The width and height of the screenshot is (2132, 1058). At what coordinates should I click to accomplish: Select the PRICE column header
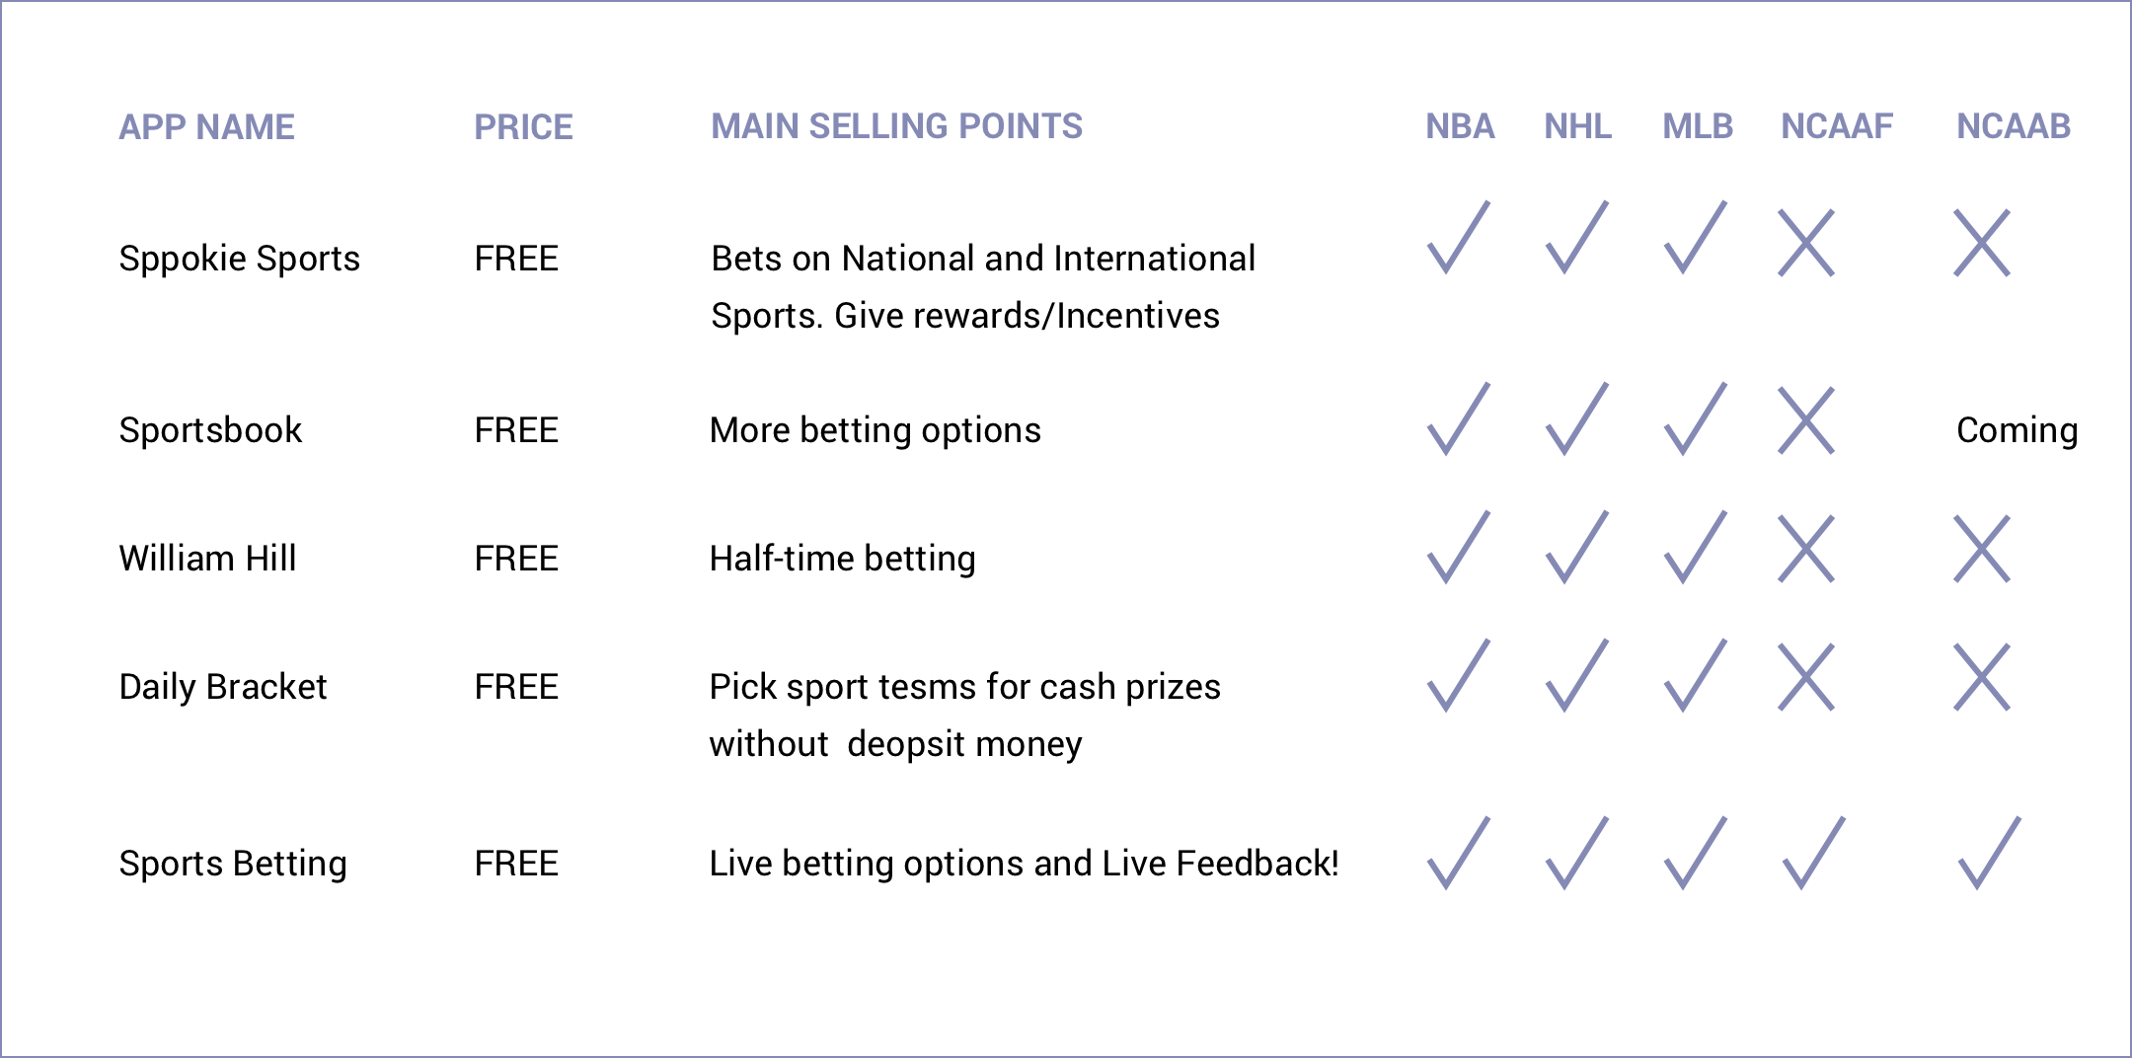(x=523, y=127)
